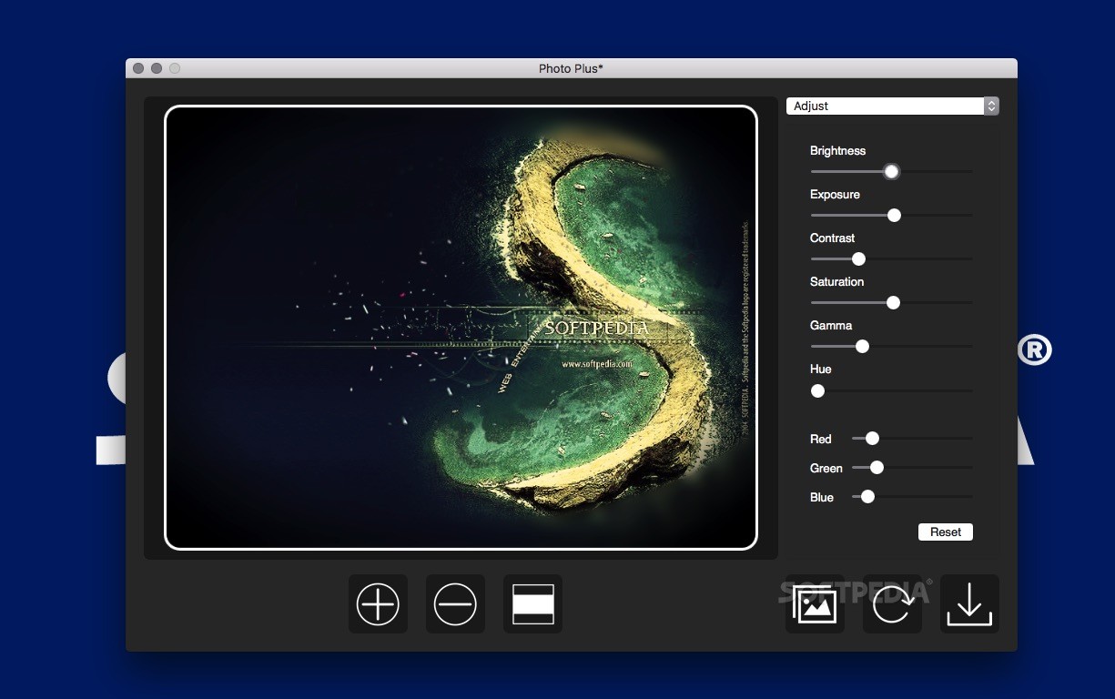Click the Hue slider knob

(817, 390)
